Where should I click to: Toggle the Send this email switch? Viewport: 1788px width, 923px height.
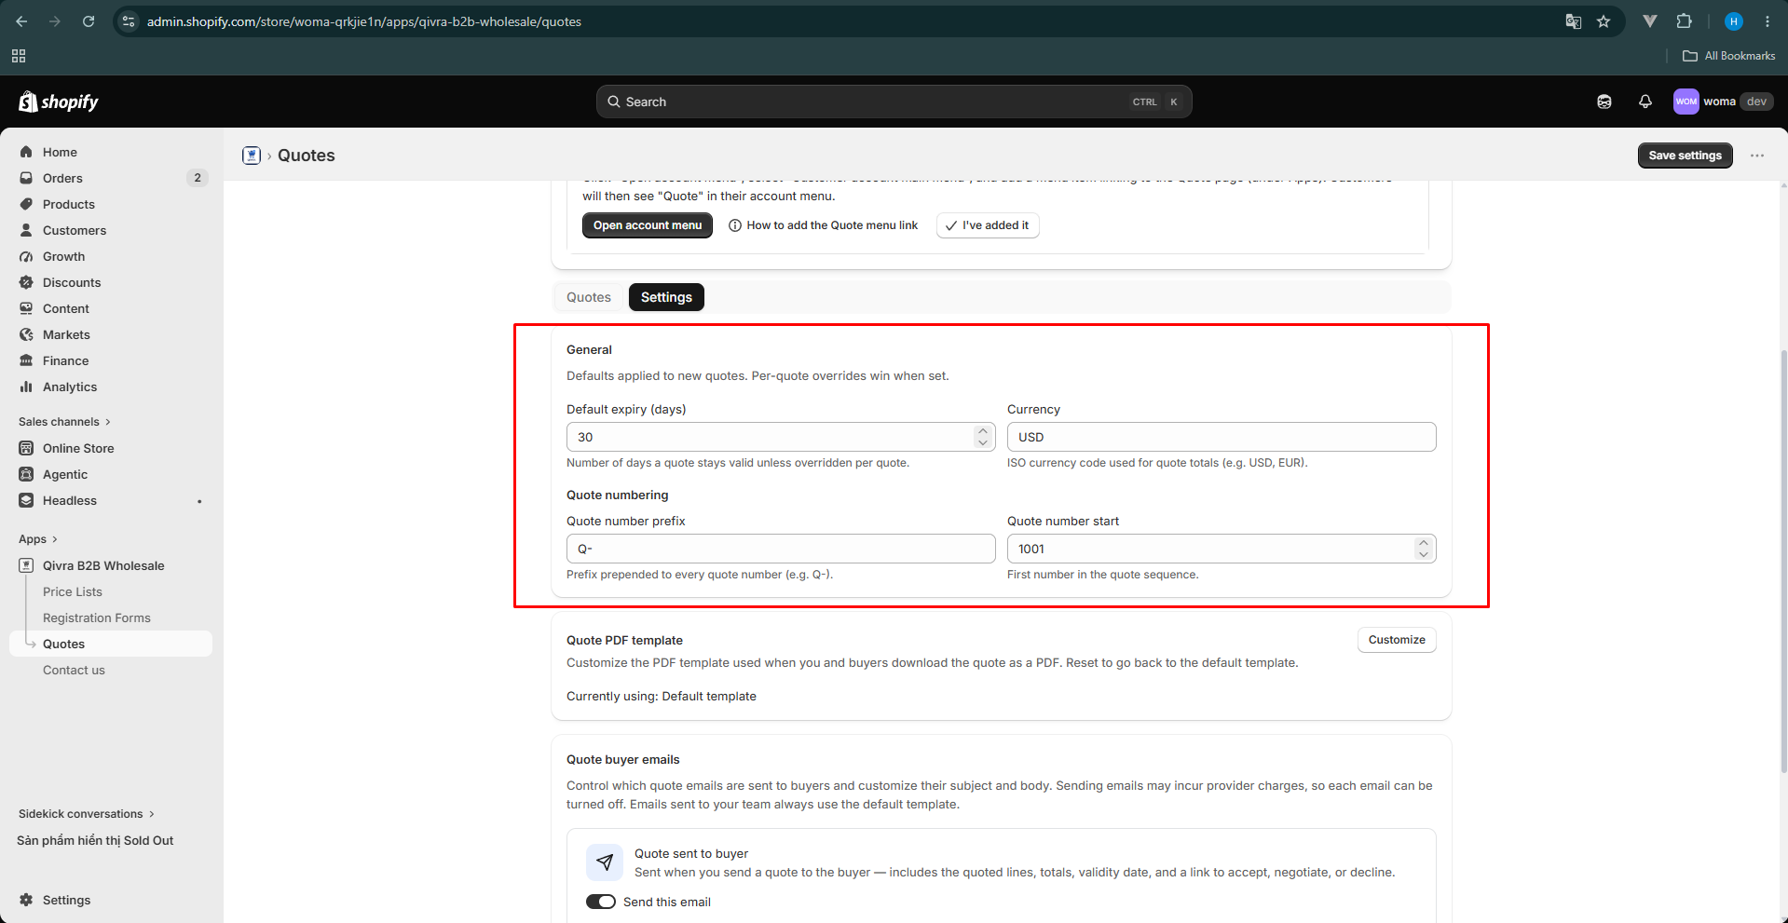[600, 902]
